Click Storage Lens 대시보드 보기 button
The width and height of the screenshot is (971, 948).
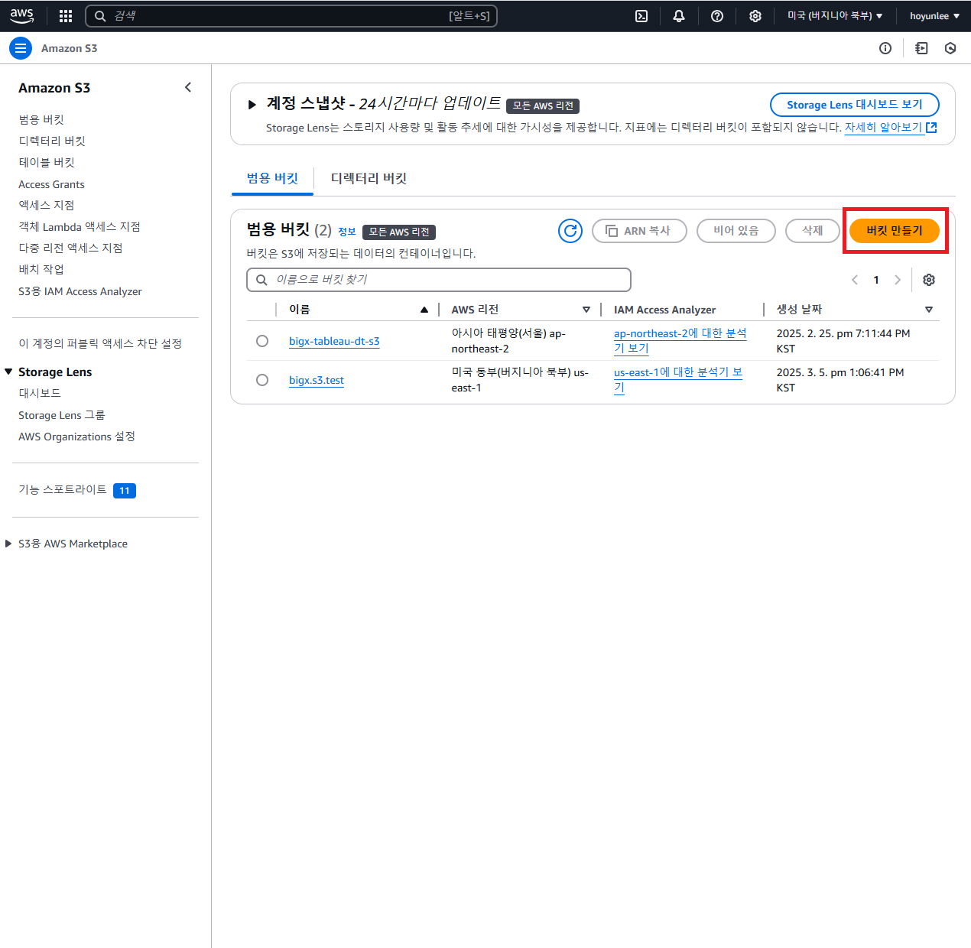pos(855,105)
